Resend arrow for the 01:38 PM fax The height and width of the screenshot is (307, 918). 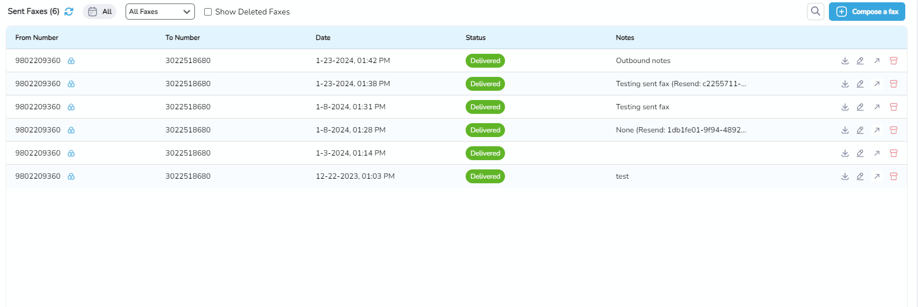coord(877,84)
